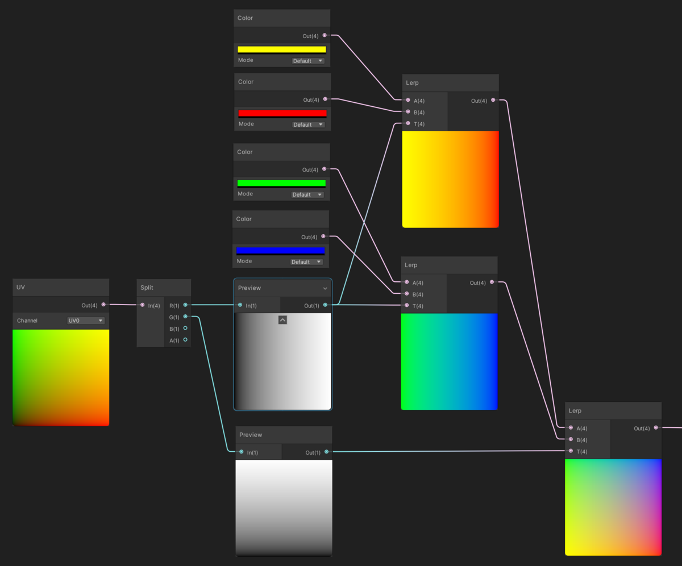Click the A(4) port of the green-blue Lerp node
The width and height of the screenshot is (682, 566).
pos(407,282)
